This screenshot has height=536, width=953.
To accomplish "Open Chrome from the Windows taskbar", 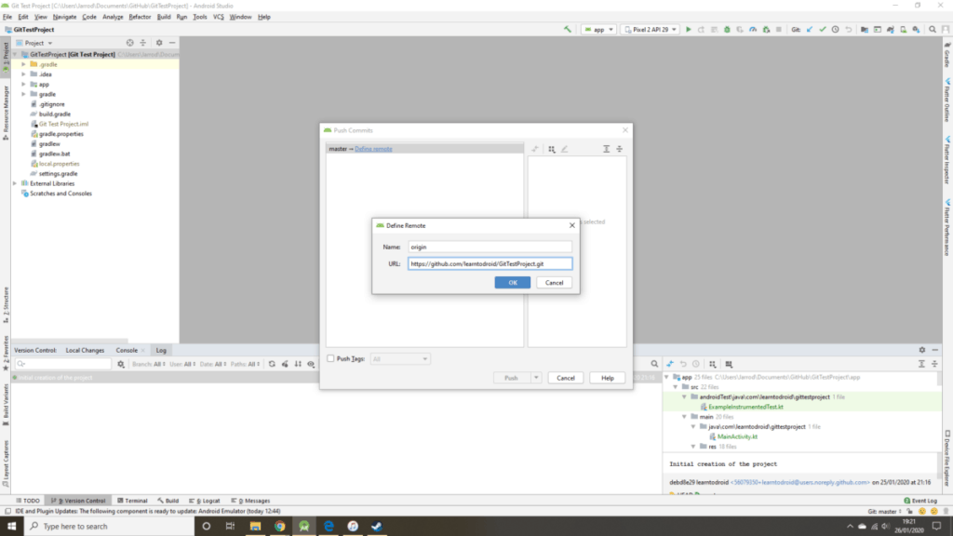I will pos(279,526).
